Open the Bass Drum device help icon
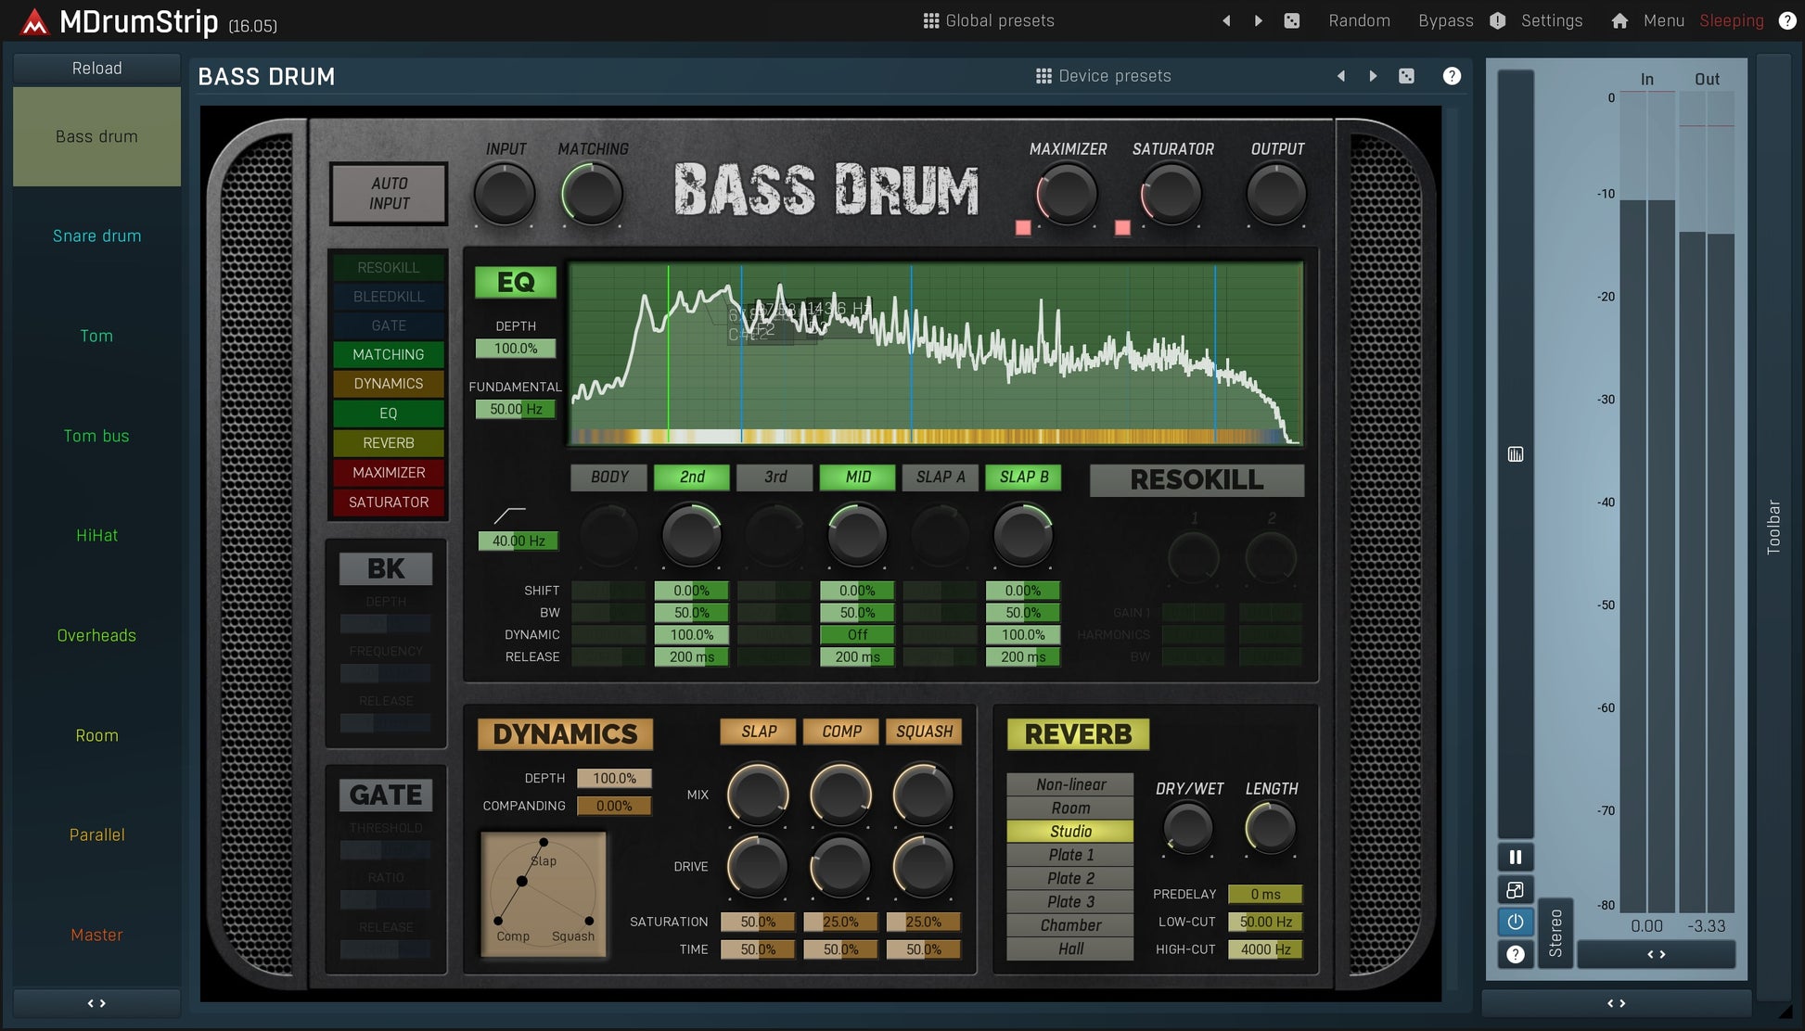Viewport: 1805px width, 1031px height. point(1452,76)
